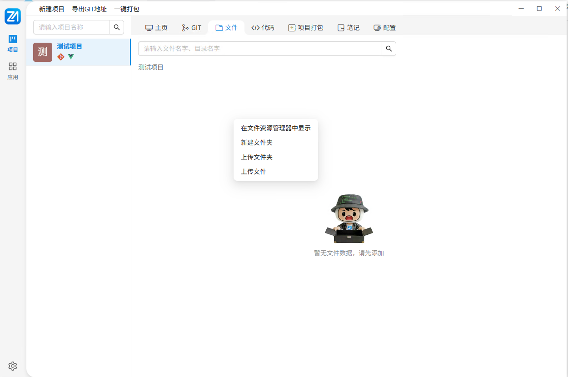Click the 项目打包 upload-box icon
Image resolution: width=568 pixels, height=377 pixels.
[x=291, y=27]
